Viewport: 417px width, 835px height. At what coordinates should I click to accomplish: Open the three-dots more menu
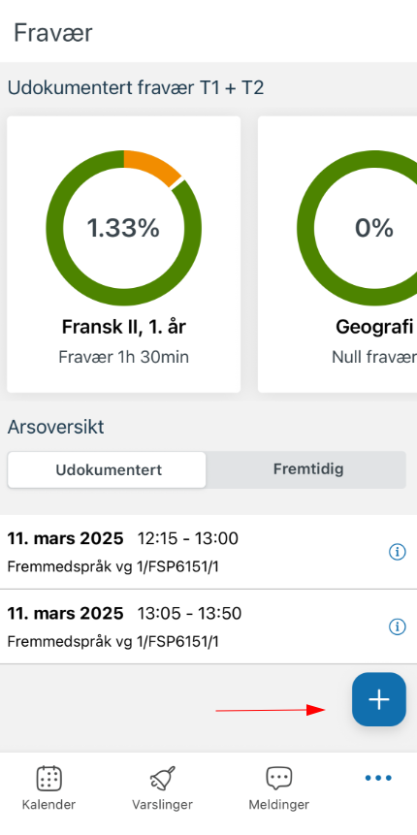coord(378,778)
